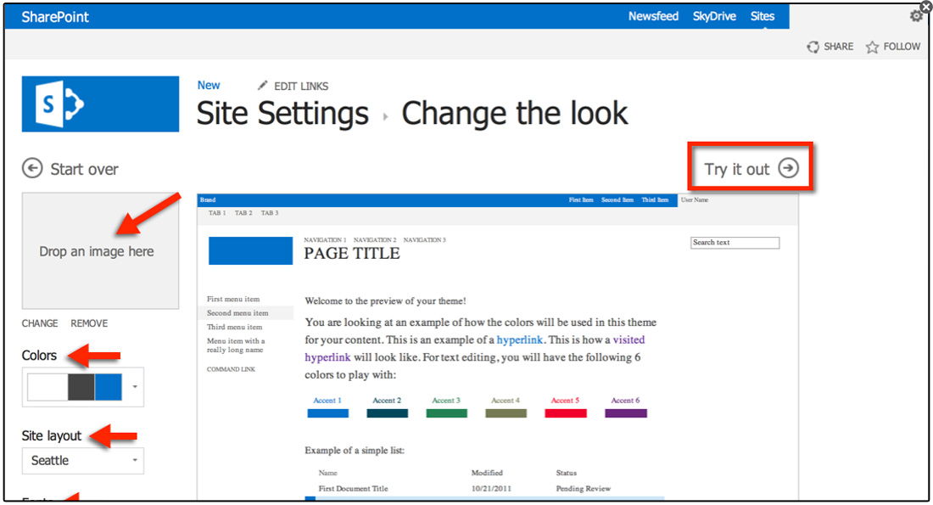Viewport: 933px width, 505px height.
Task: Click the CHANGE image link
Action: click(x=40, y=323)
